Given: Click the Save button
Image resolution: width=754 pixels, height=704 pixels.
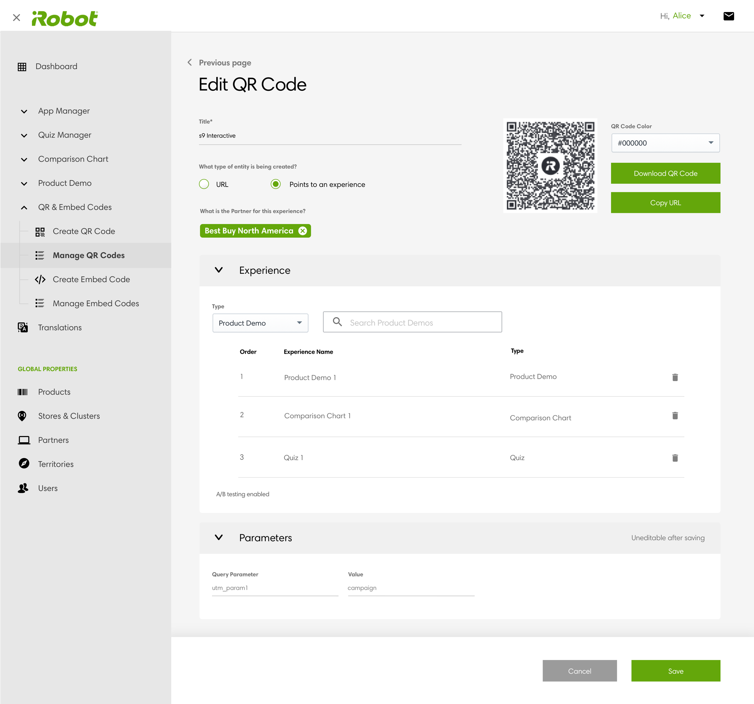Looking at the screenshot, I should tap(675, 671).
